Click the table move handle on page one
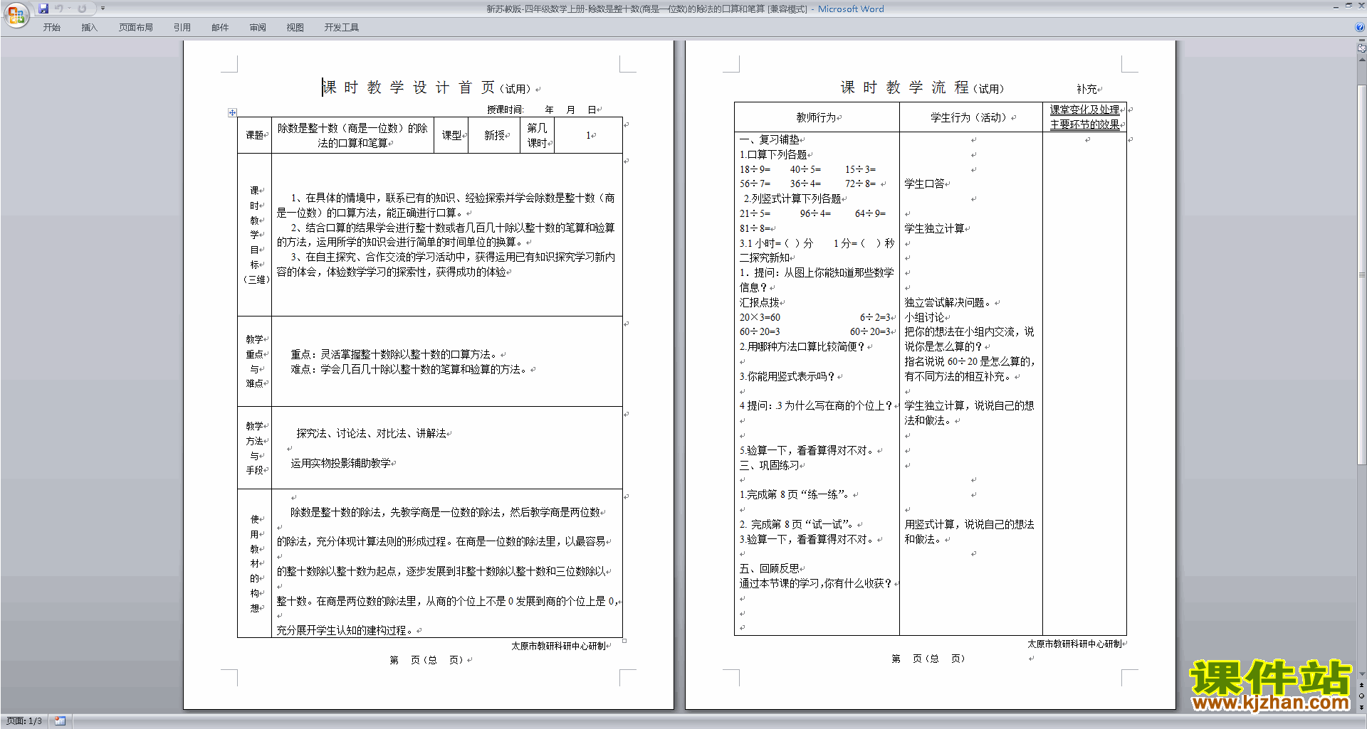This screenshot has height=729, width=1367. pyautogui.click(x=232, y=112)
